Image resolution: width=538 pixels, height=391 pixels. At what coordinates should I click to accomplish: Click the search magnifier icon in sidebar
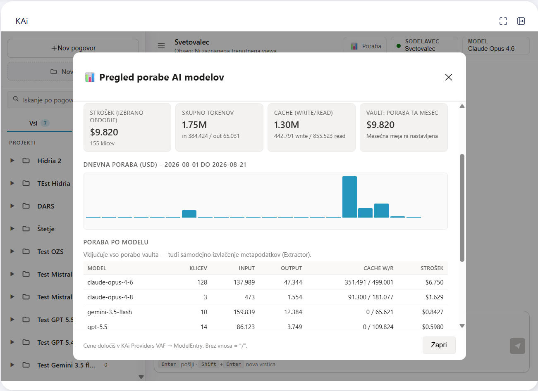pos(16,99)
